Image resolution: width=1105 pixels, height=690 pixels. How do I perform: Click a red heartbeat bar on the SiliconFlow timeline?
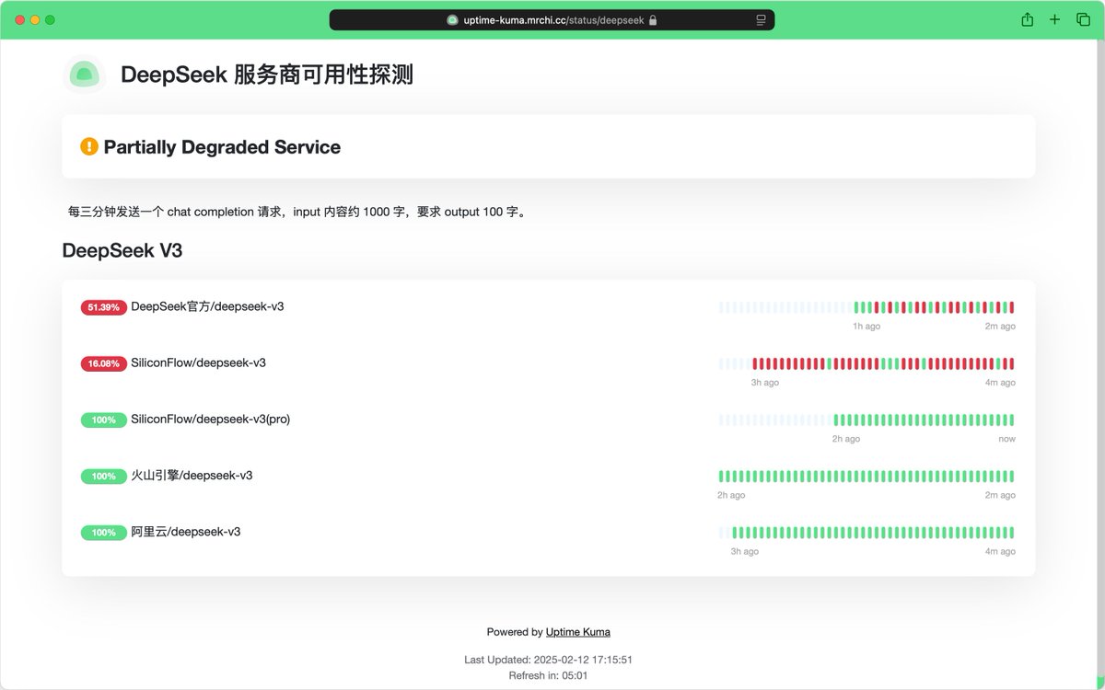[x=829, y=362]
